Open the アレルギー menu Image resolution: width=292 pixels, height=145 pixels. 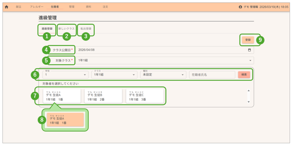pyautogui.click(x=36, y=7)
